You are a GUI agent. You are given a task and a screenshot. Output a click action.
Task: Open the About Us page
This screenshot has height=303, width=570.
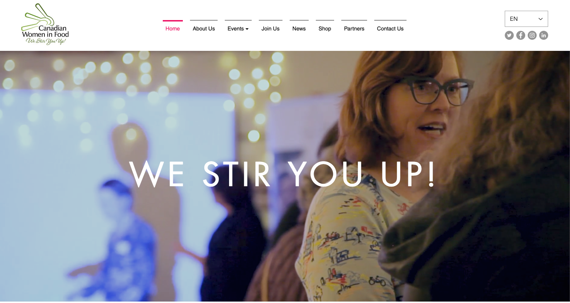pyautogui.click(x=204, y=28)
